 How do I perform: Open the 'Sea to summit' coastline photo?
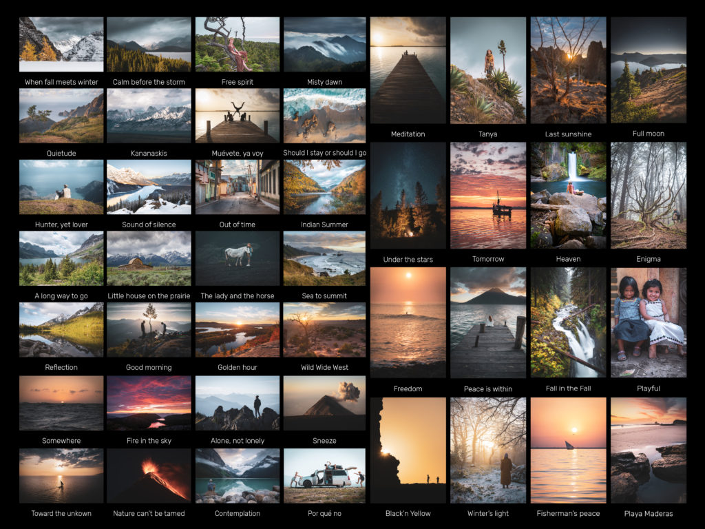coord(325,258)
